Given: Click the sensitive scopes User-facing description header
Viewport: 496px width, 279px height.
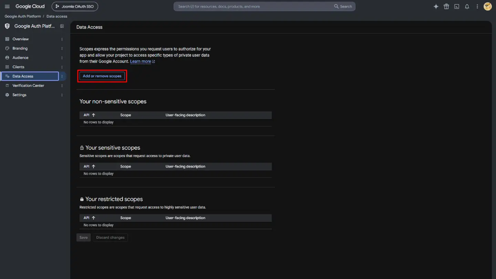Looking at the screenshot, I should [185, 166].
